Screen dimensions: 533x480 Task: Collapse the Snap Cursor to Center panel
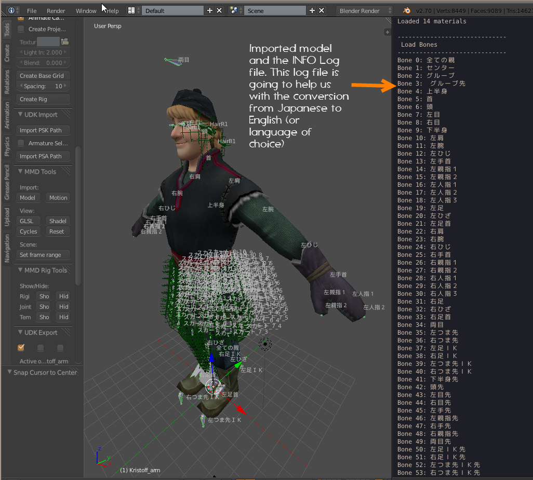pyautogui.click(x=9, y=372)
